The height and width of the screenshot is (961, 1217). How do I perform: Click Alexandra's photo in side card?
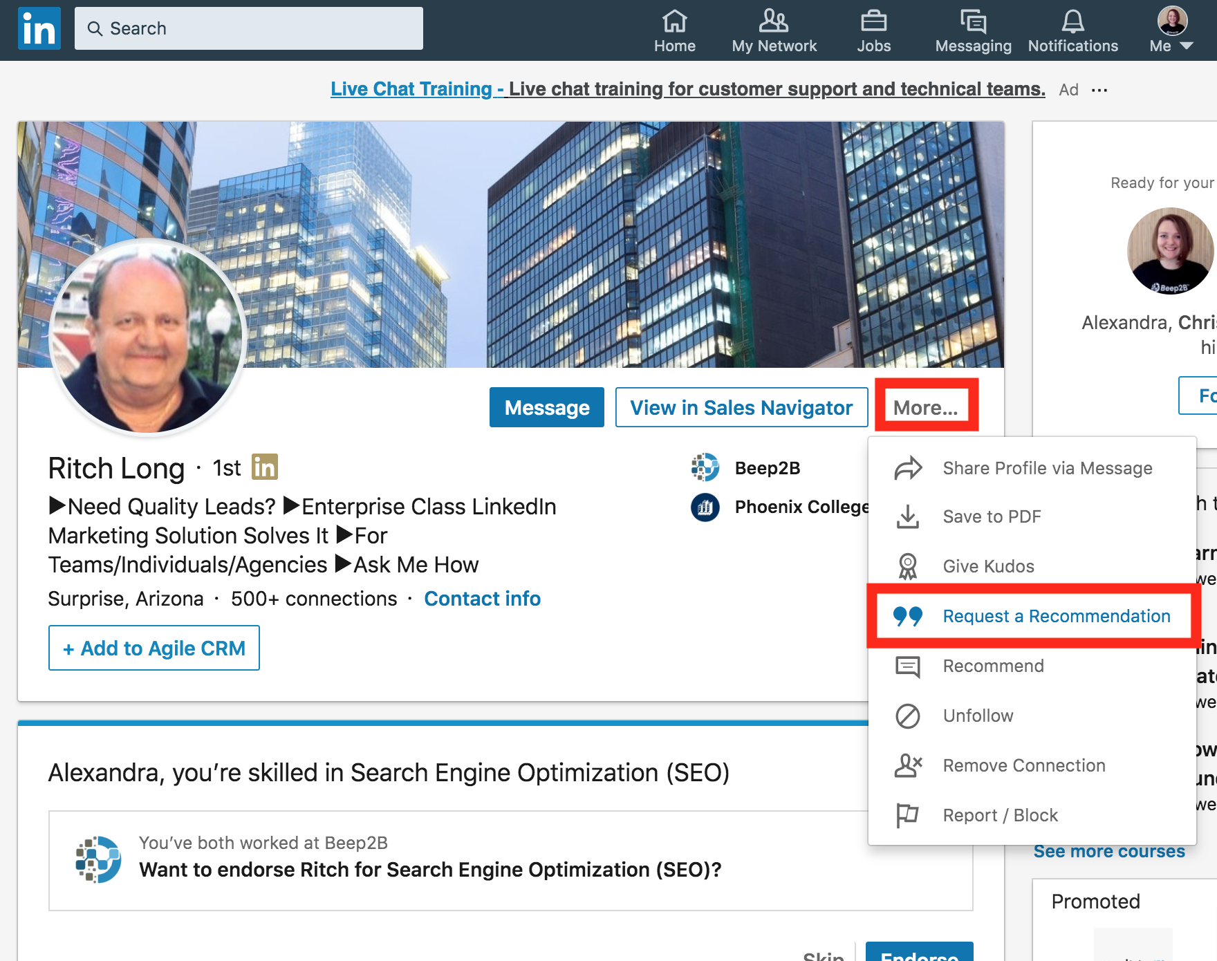click(1170, 251)
